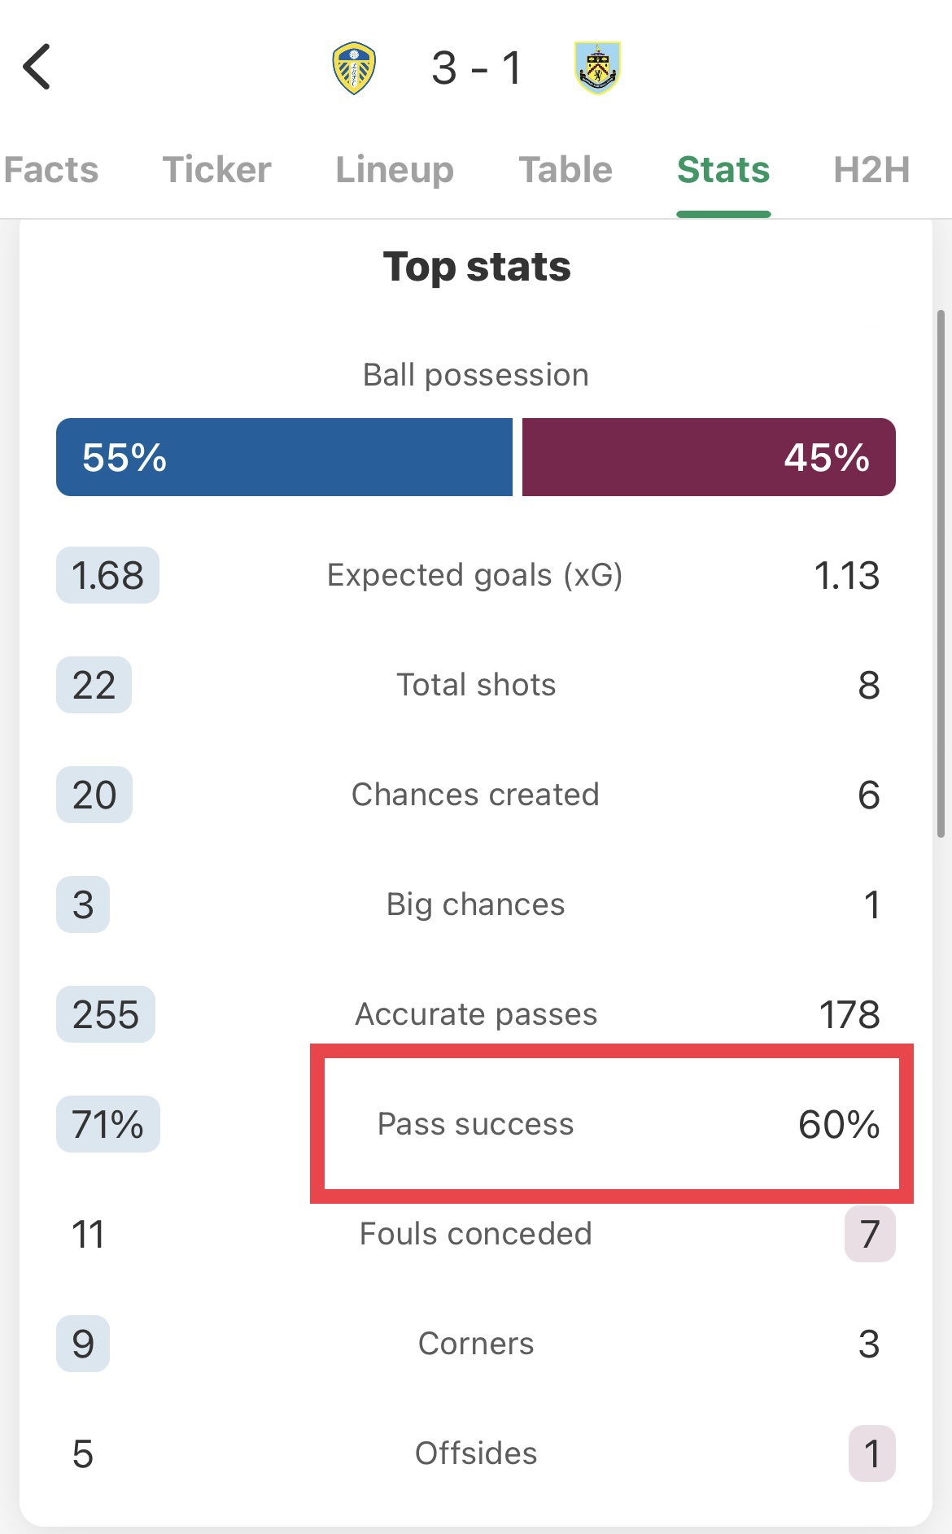This screenshot has width=952, height=1534.
Task: Tap the Leeds United home team crest
Action: [x=354, y=68]
